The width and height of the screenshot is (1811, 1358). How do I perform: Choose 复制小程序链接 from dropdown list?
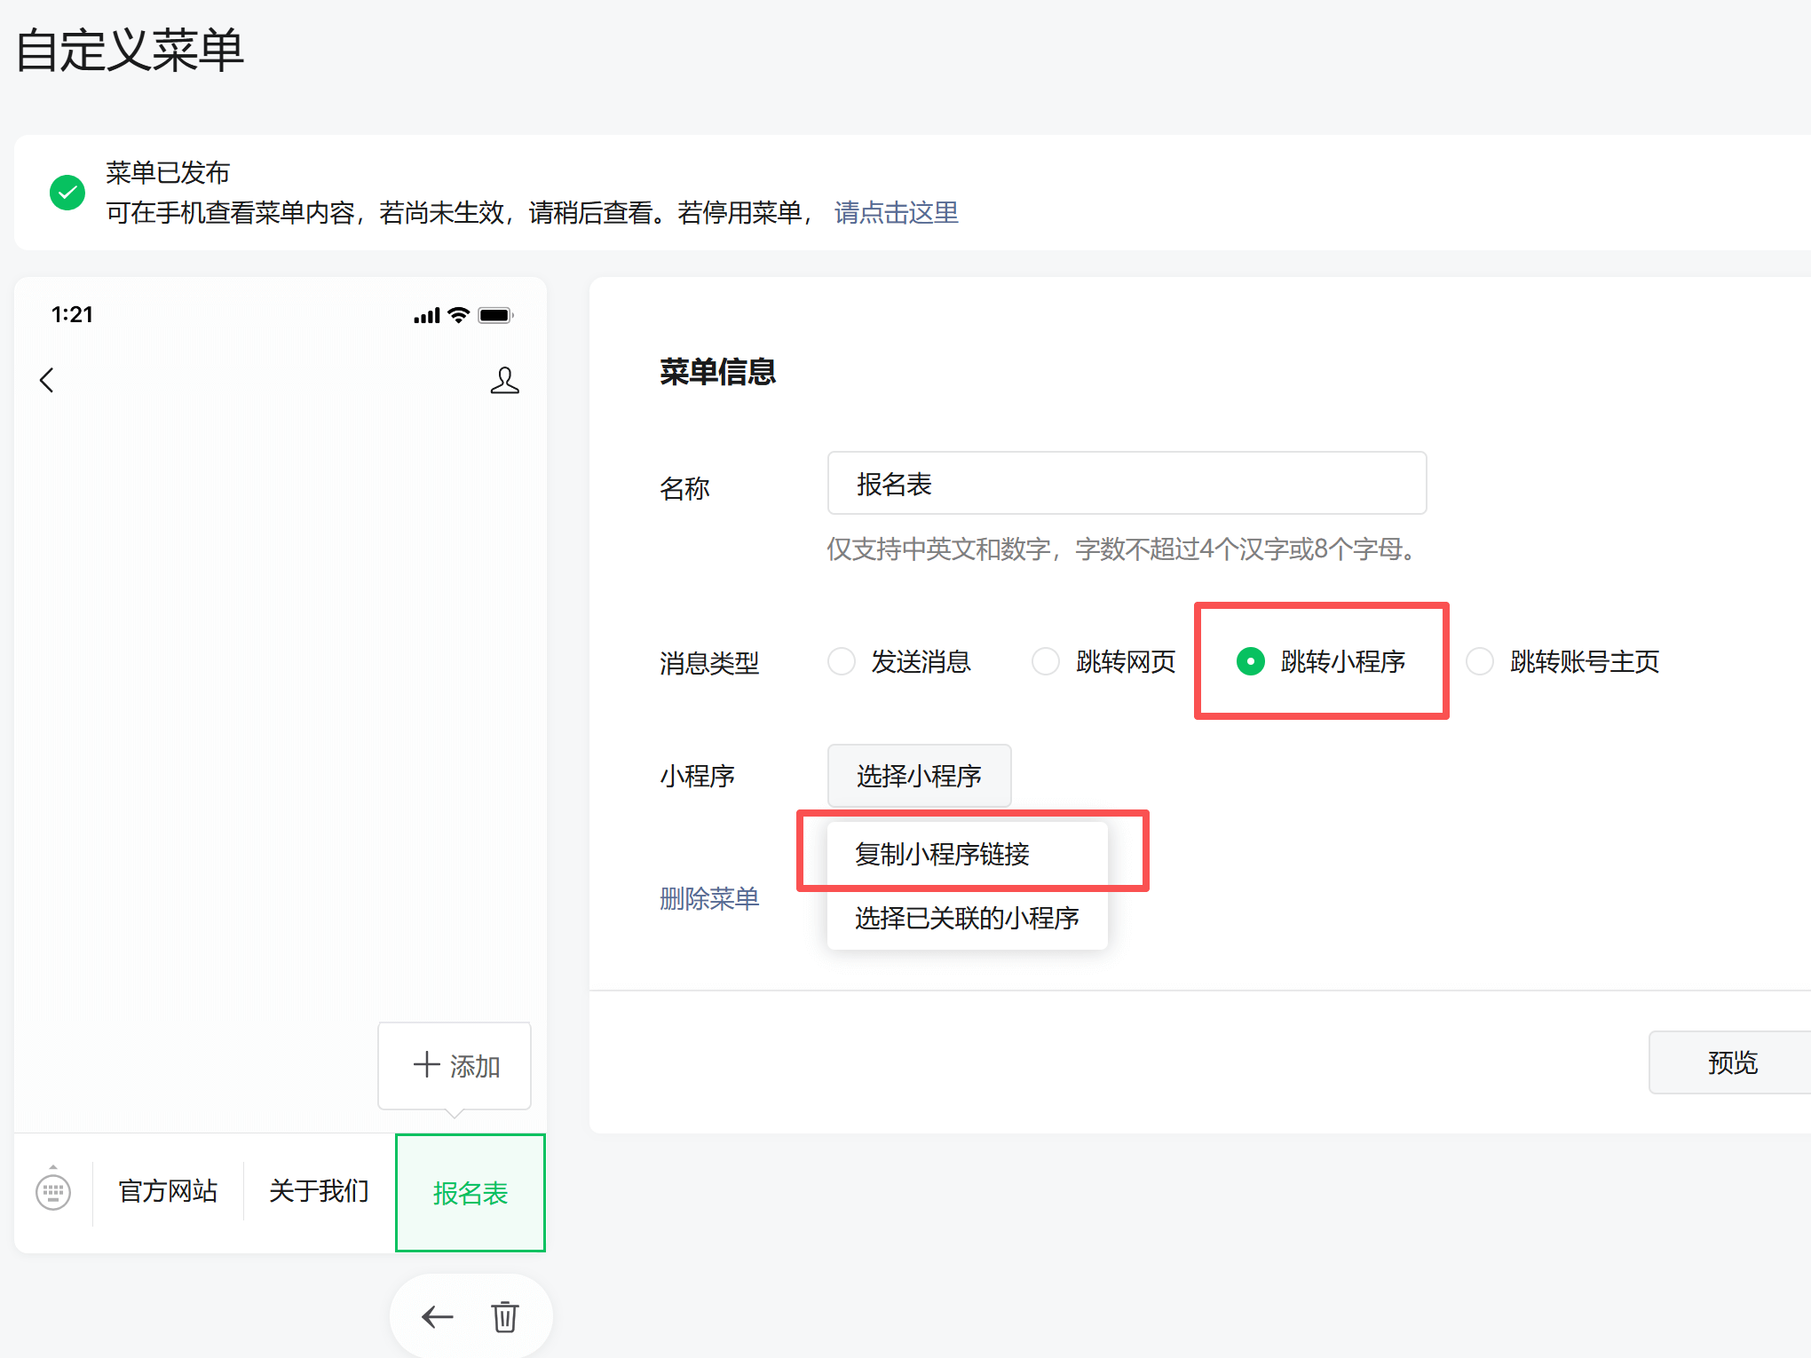[x=943, y=854]
